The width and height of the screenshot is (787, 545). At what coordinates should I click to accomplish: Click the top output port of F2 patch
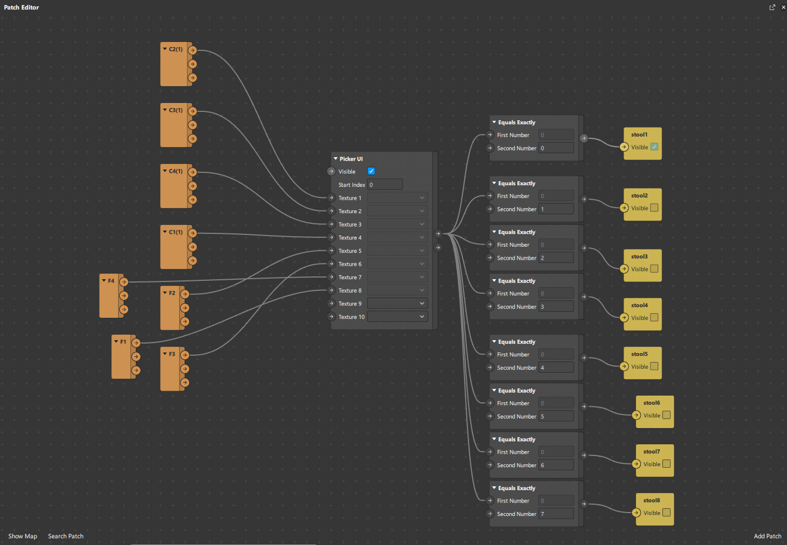coord(185,294)
